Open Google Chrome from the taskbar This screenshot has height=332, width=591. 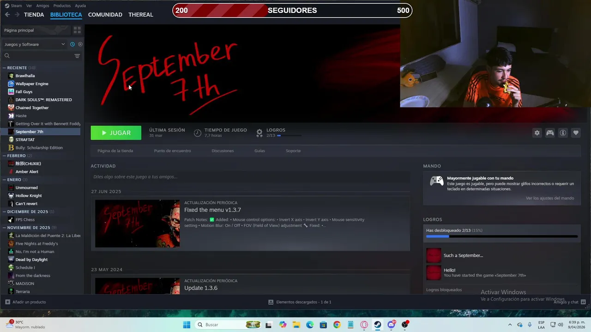(337, 325)
